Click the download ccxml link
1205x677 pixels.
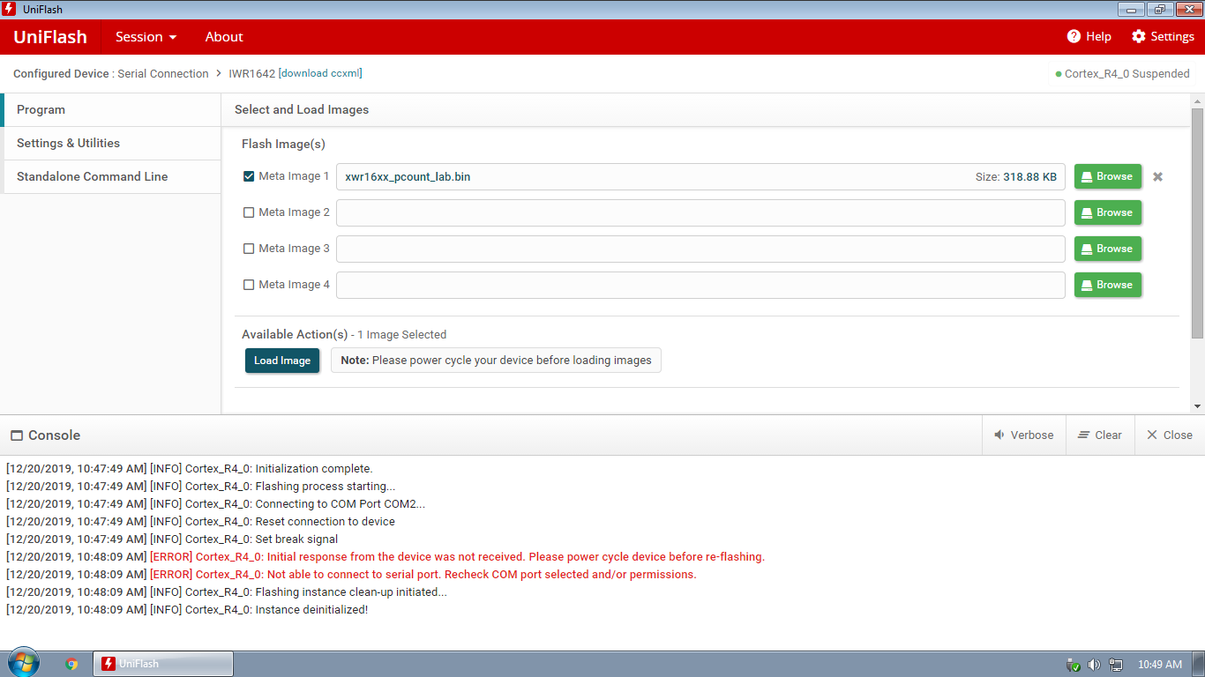[x=320, y=73]
